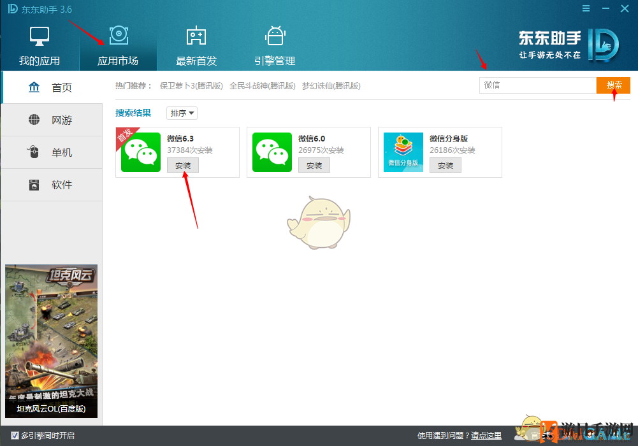Select 首页 in the sidebar
The width and height of the screenshot is (638, 446).
(x=52, y=87)
